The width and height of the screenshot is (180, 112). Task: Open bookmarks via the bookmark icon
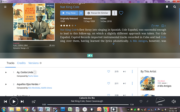click(x=167, y=7)
